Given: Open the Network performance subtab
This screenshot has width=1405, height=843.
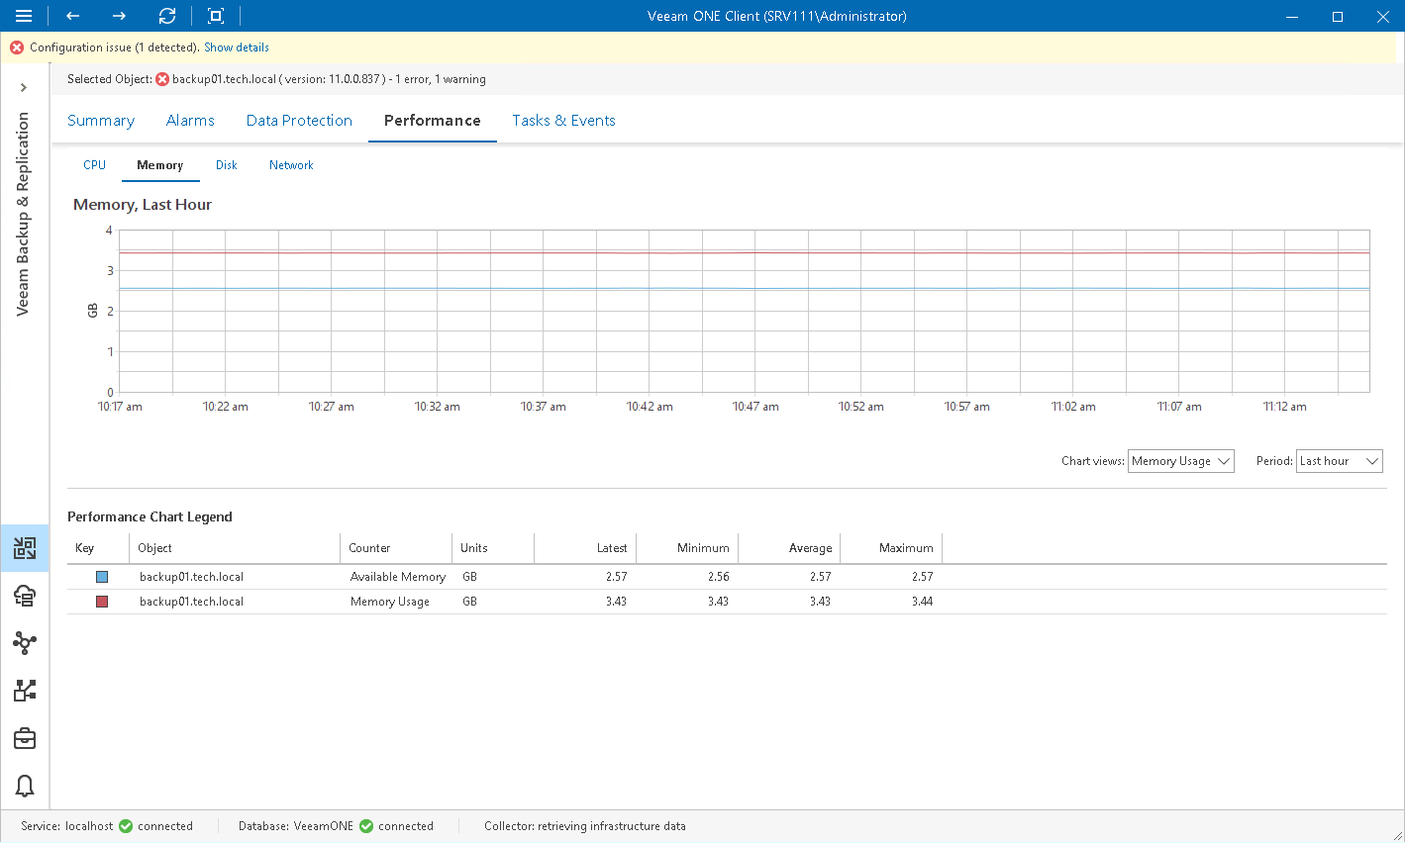Looking at the screenshot, I should point(291,165).
